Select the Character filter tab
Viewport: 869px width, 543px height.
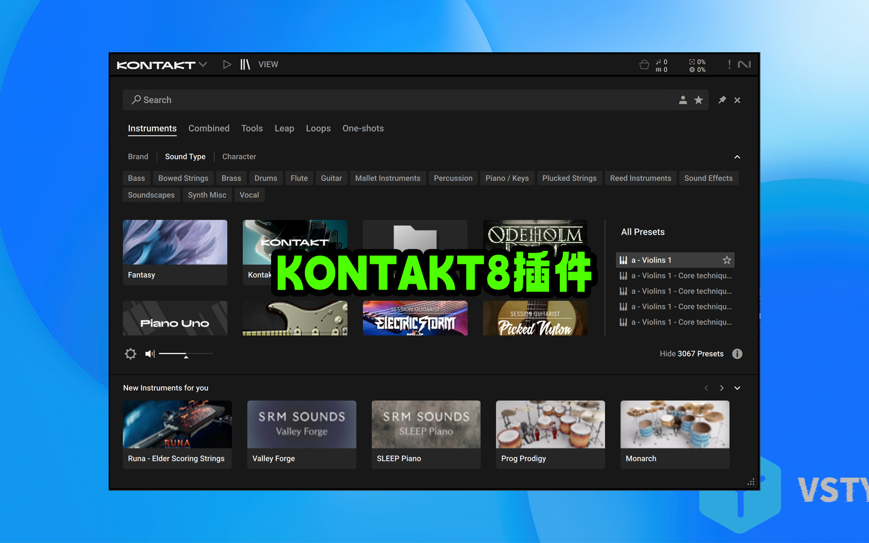click(x=239, y=157)
